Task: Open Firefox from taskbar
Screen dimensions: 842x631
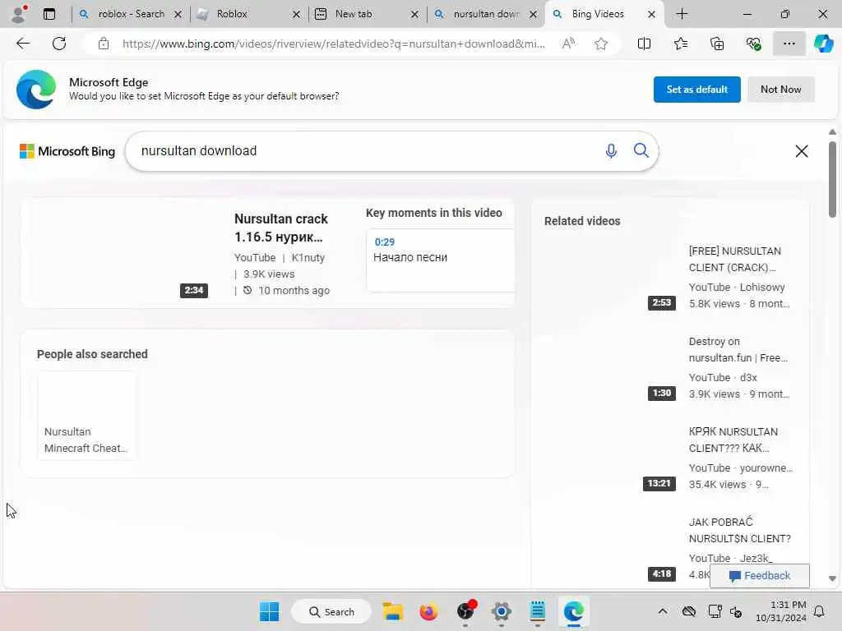Action: point(428,611)
